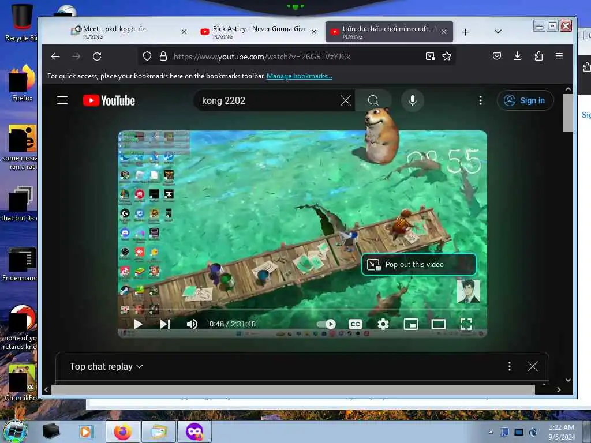The image size is (591, 443).
Task: Click the channel avatar watermark in the video
Action: tap(469, 291)
